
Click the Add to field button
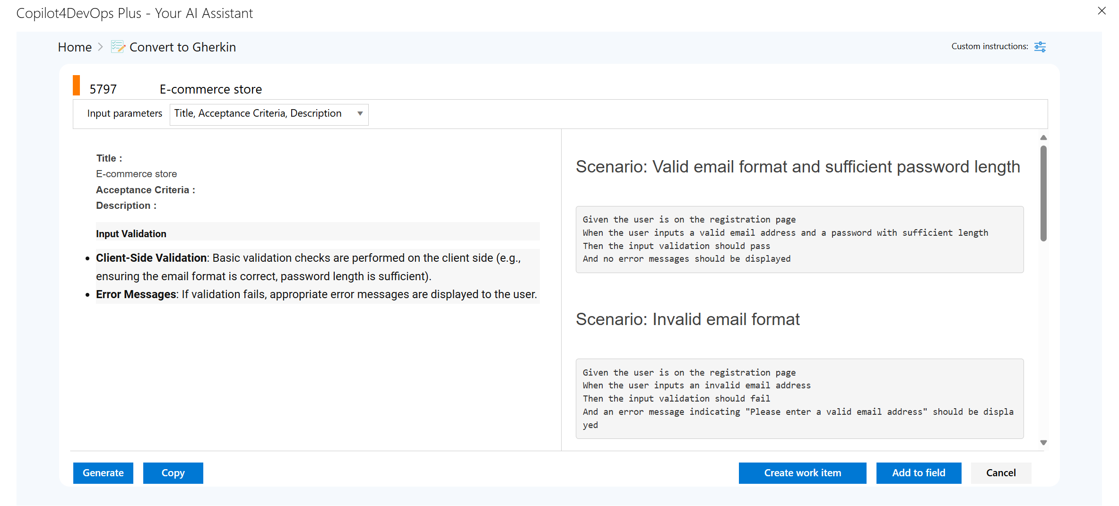click(x=919, y=473)
